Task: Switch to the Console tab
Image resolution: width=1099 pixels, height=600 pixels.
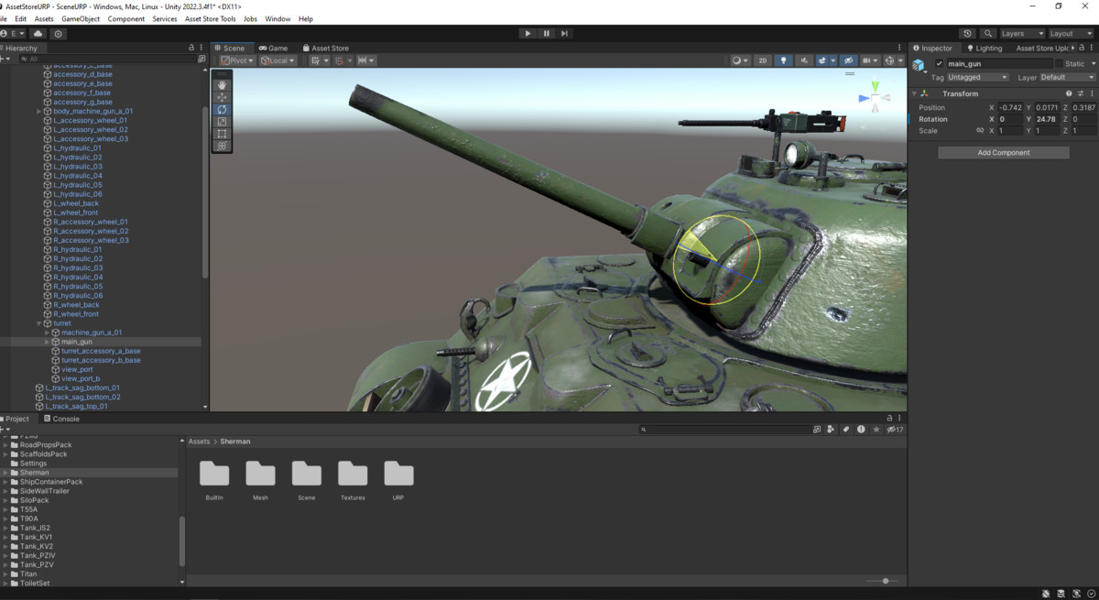Action: (x=60, y=419)
